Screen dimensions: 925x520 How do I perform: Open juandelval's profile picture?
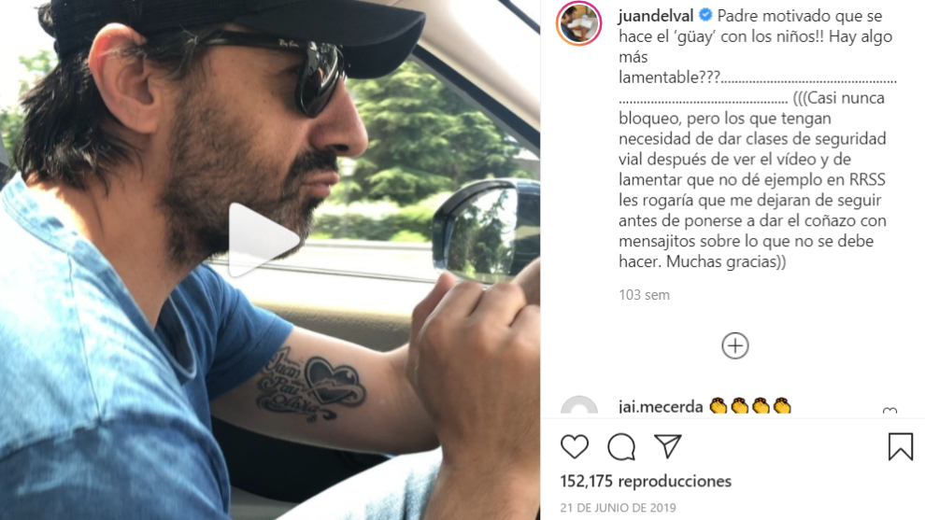click(578, 23)
